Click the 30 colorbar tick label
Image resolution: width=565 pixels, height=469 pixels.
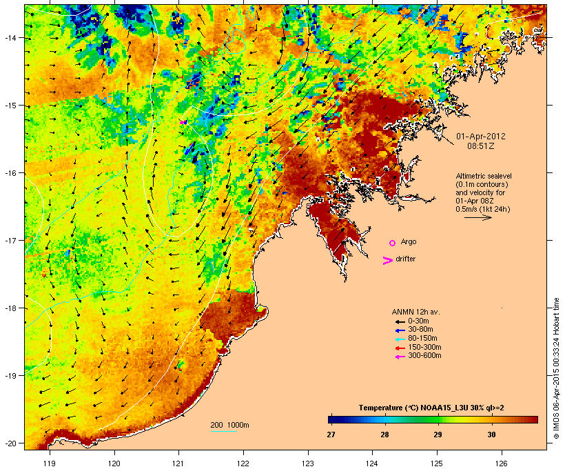coord(491,435)
